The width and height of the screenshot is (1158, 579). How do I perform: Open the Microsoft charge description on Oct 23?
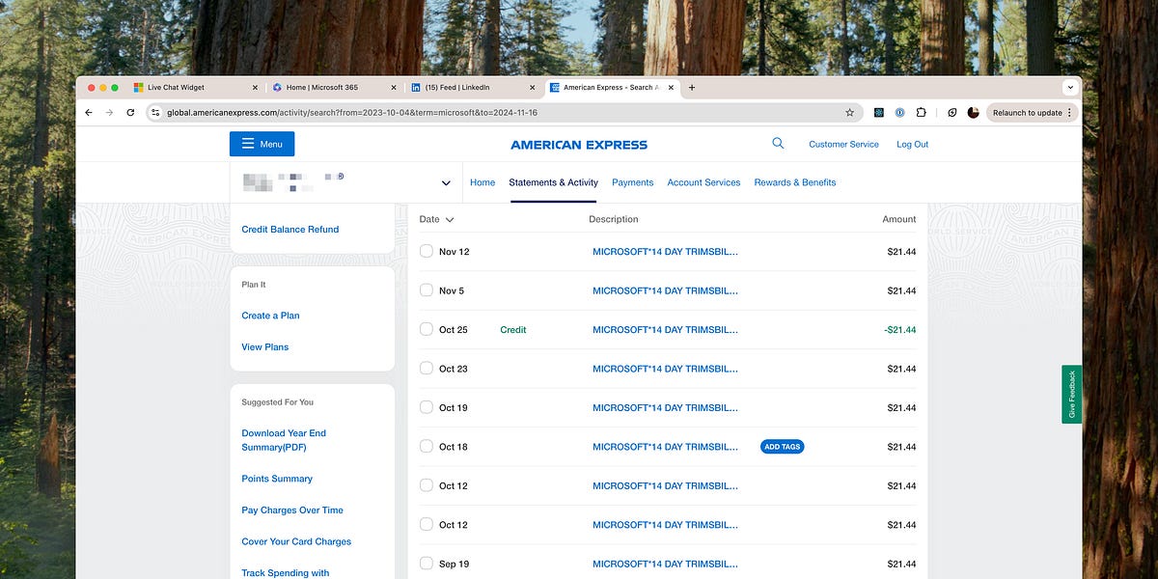click(665, 369)
